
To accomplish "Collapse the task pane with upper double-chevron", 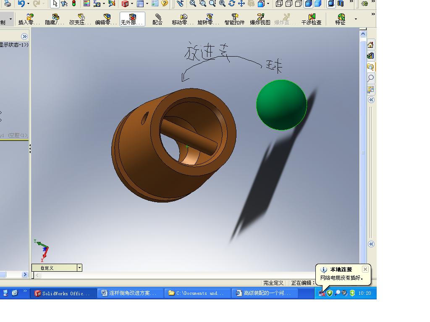I will click(371, 100).
